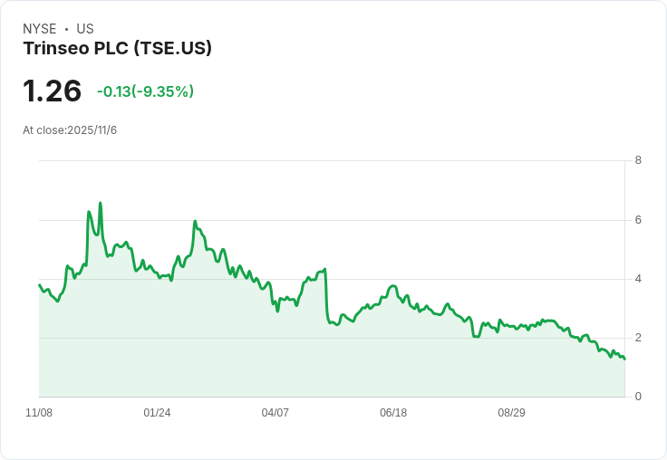Pick the 06/18 date axis label

click(393, 413)
